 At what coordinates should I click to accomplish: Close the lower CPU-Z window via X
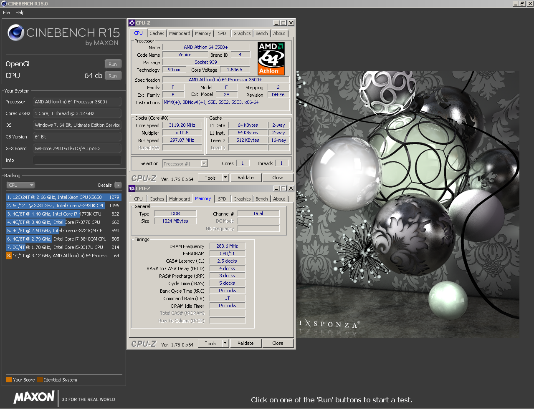coord(291,188)
